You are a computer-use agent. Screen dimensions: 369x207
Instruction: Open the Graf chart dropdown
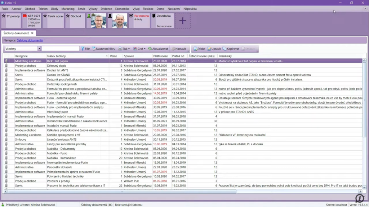[139, 49]
